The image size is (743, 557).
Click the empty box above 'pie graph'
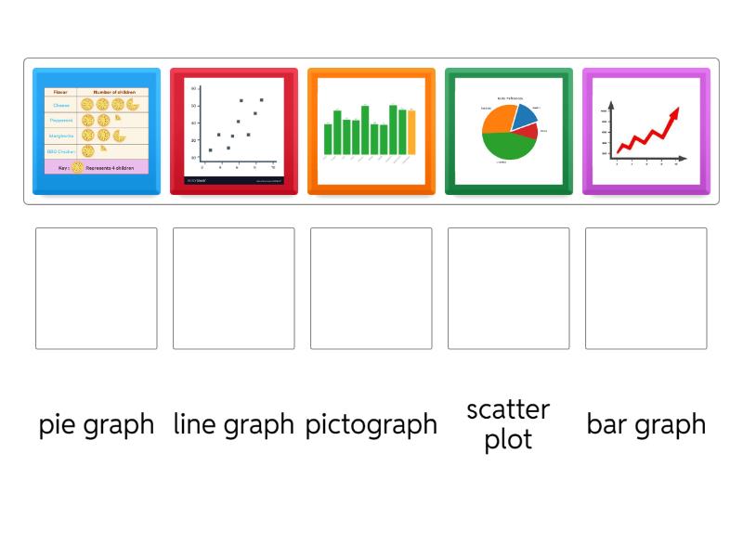97,289
